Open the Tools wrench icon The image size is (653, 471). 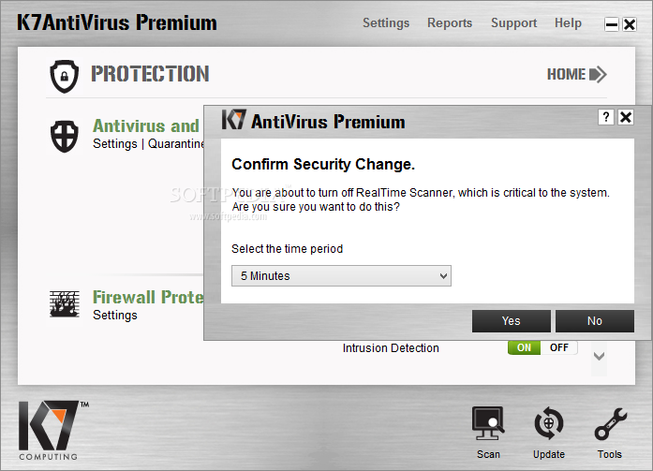coord(610,424)
